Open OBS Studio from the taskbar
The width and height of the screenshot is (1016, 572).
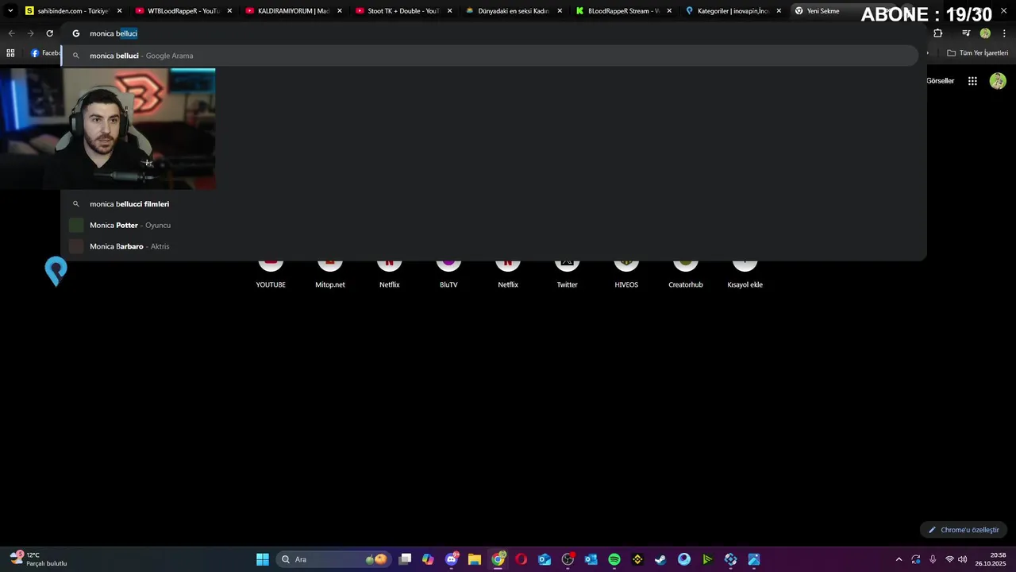pos(568,559)
